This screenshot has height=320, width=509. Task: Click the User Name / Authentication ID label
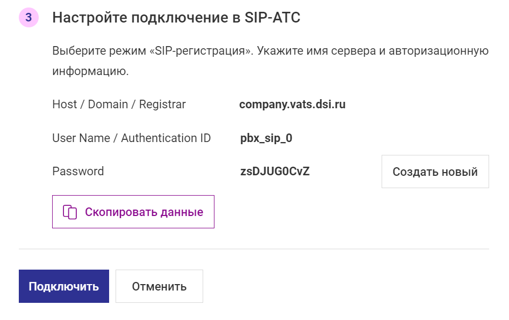pyautogui.click(x=132, y=138)
